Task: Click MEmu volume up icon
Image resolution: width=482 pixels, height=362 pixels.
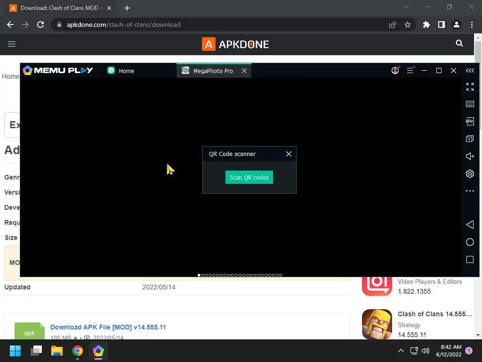Action: [470, 156]
